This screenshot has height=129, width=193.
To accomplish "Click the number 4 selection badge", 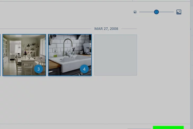I will point(84,69).
